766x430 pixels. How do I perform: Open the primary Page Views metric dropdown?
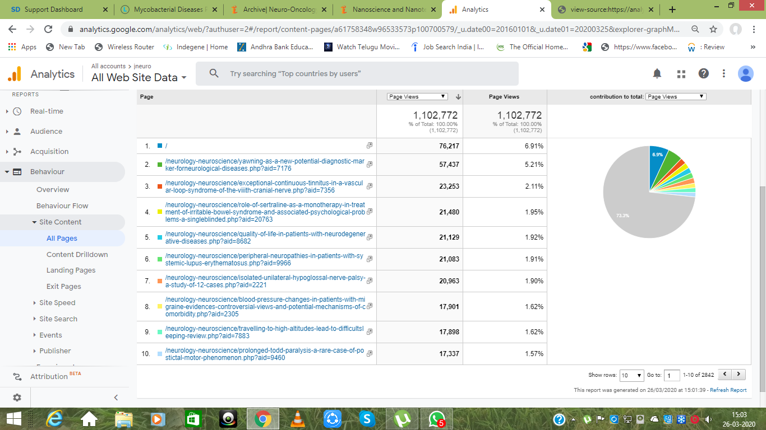(417, 97)
